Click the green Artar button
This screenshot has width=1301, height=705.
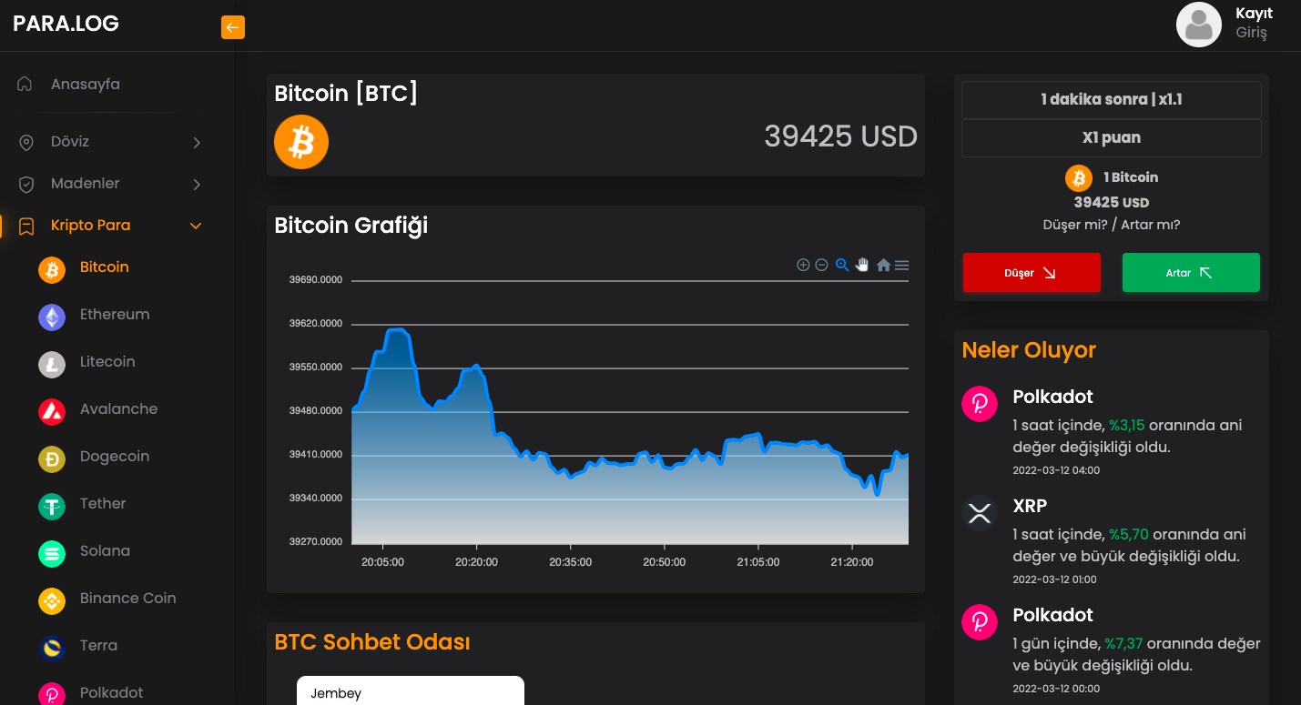pyautogui.click(x=1191, y=273)
